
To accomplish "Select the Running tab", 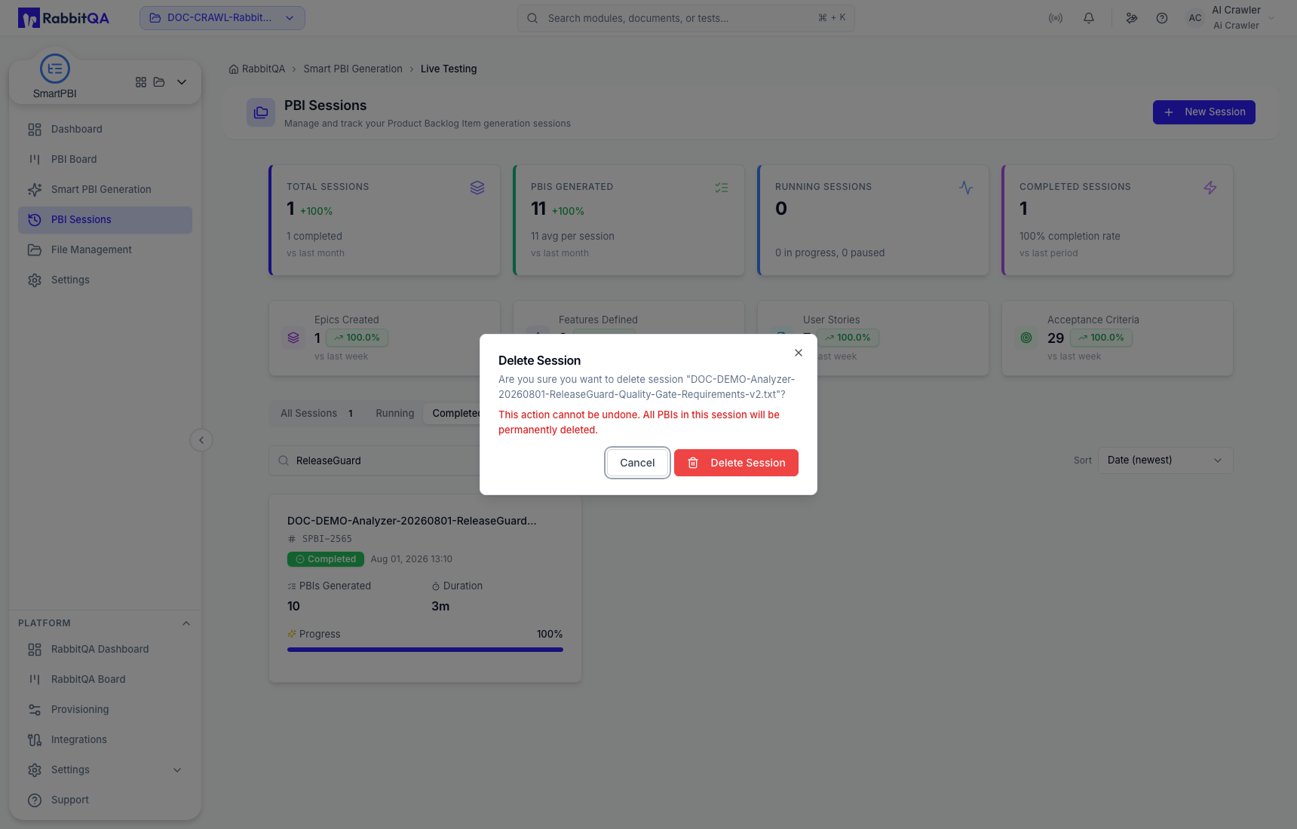I will coord(395,414).
